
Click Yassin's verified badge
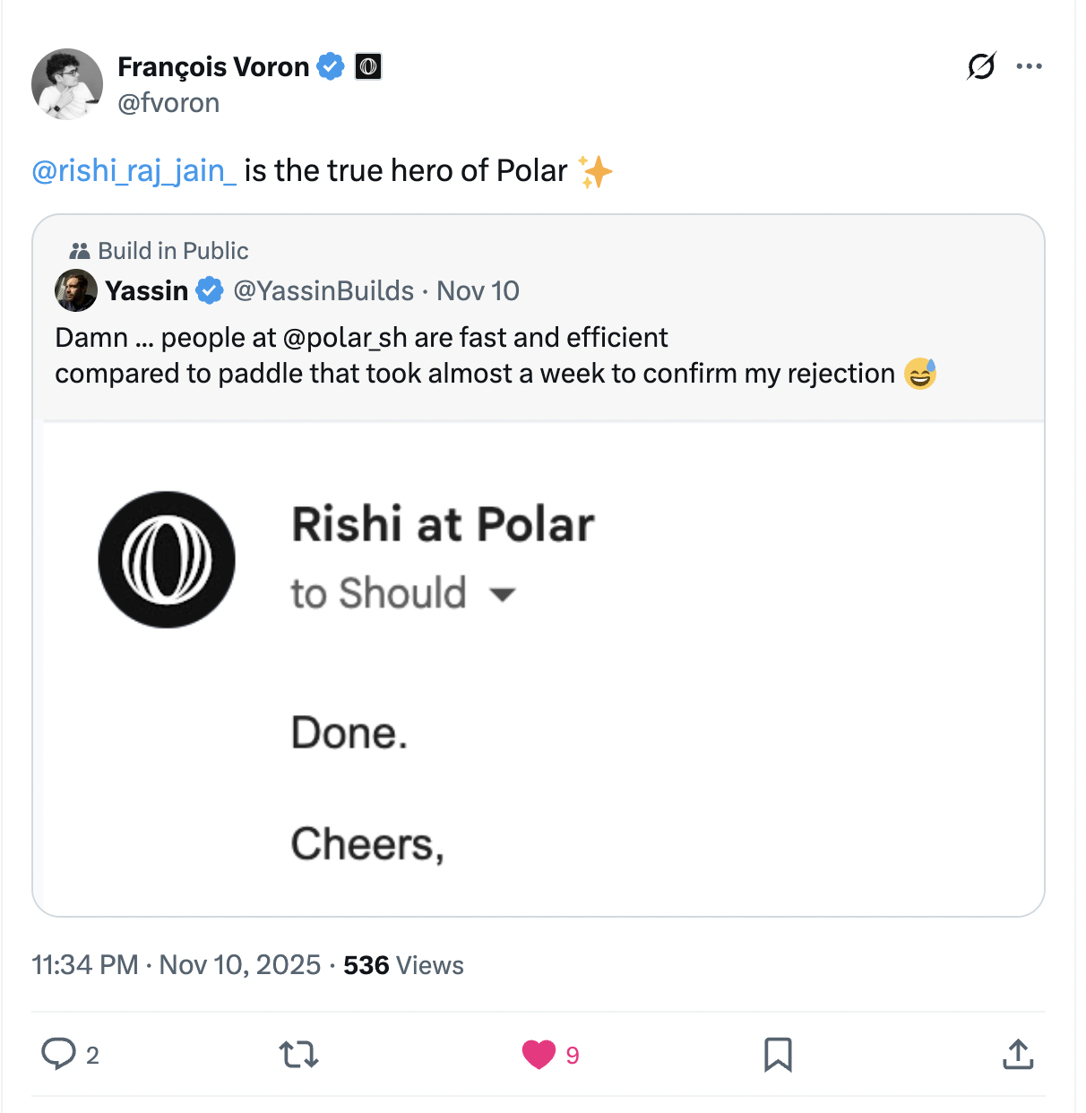(x=210, y=290)
